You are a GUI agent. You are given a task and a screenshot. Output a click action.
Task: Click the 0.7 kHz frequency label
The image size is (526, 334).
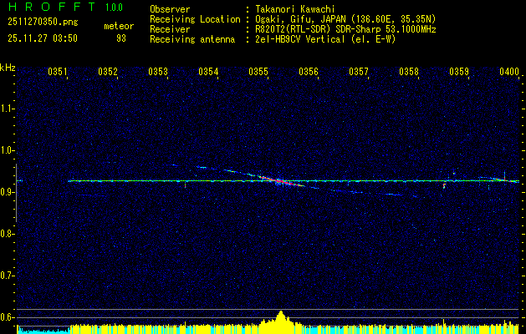click(7, 276)
